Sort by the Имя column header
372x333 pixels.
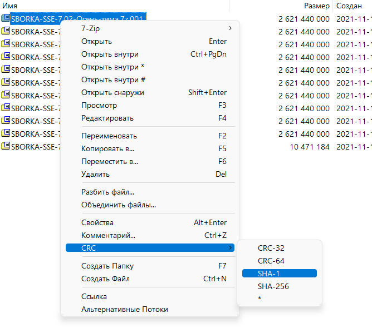pyautogui.click(x=10, y=5)
